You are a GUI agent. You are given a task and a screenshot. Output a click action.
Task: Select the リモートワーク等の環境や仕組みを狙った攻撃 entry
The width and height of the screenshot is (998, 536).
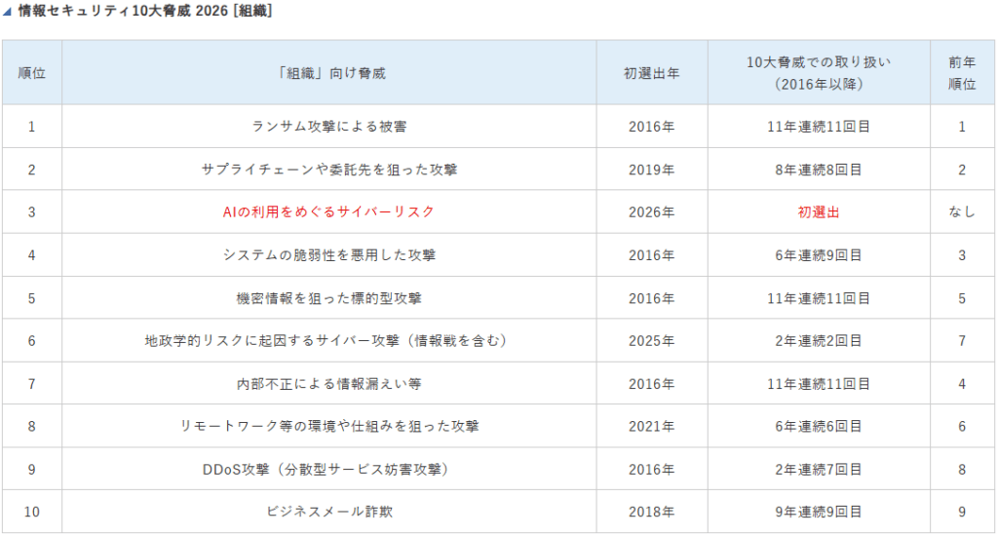(x=329, y=426)
